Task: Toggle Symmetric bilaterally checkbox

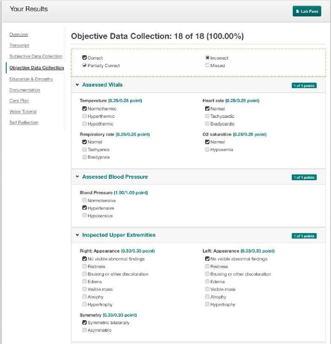Action: pyautogui.click(x=84, y=322)
